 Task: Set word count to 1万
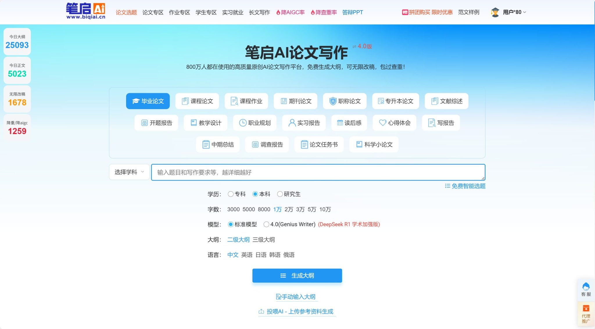[x=277, y=209]
